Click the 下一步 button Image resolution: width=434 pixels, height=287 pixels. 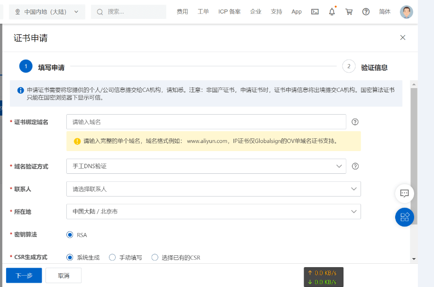(x=24, y=276)
